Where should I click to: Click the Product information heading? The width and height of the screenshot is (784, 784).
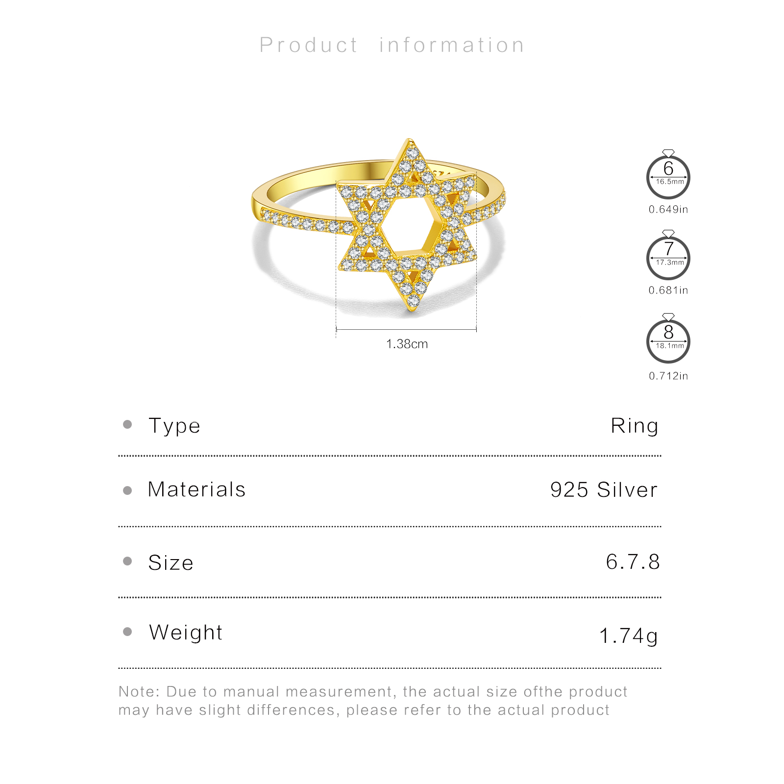pos(392,45)
